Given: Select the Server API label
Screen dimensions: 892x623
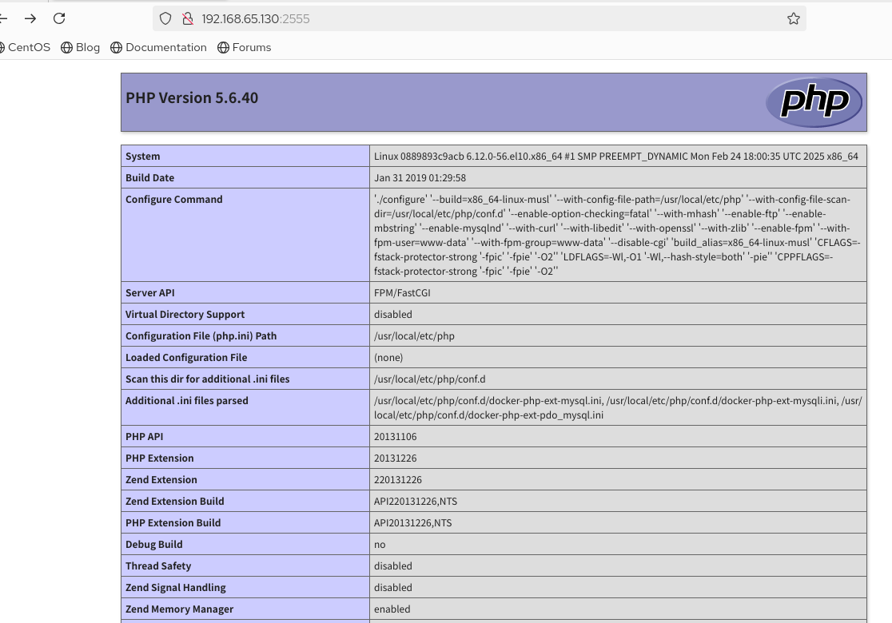Looking at the screenshot, I should 150,293.
